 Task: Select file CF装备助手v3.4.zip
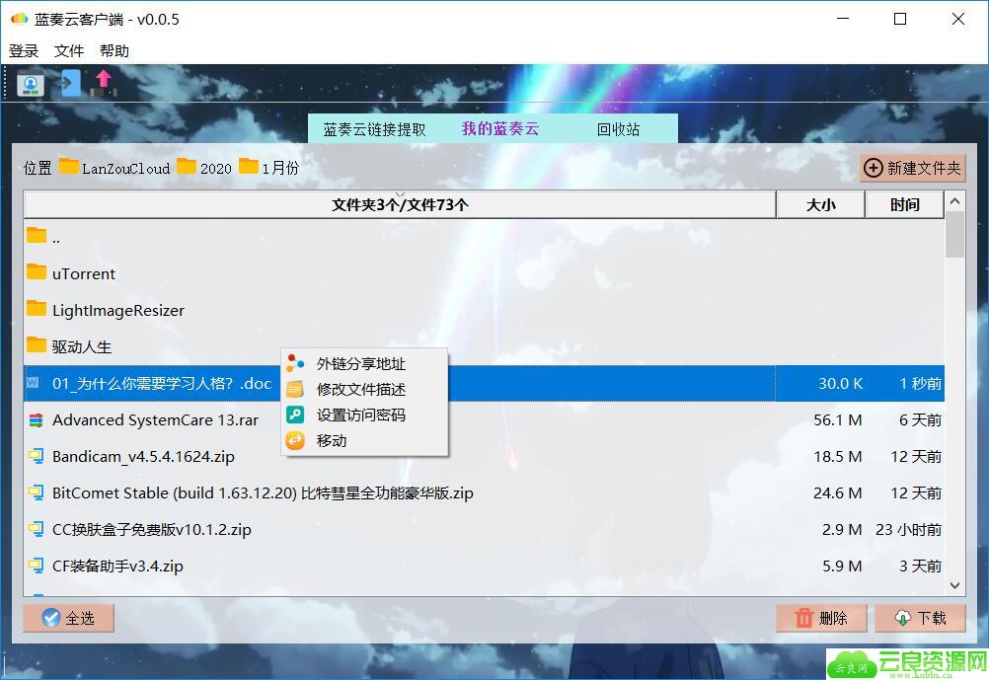tap(117, 567)
